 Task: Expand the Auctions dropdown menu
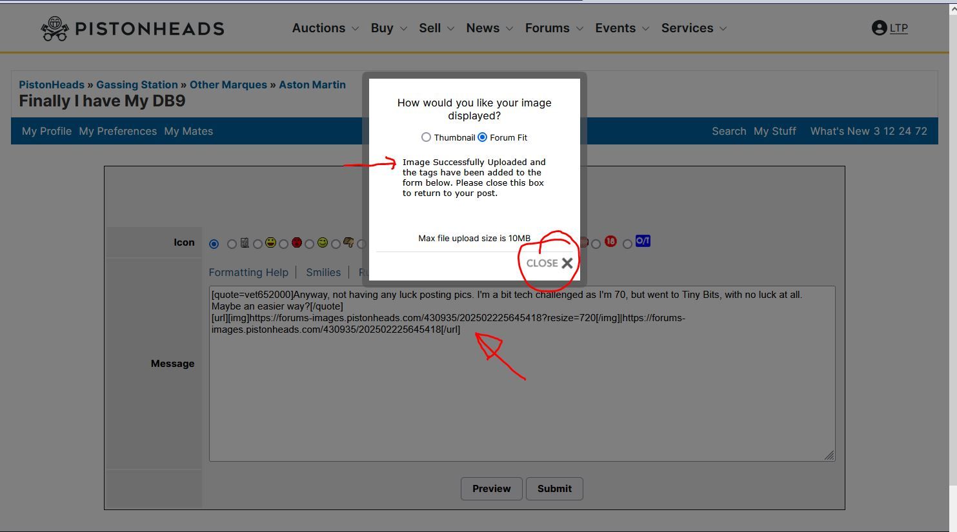tap(325, 28)
